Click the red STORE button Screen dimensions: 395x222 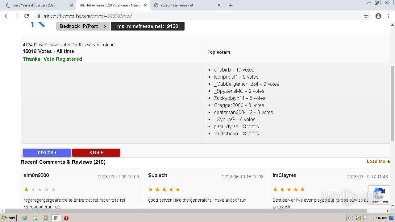(x=96, y=153)
